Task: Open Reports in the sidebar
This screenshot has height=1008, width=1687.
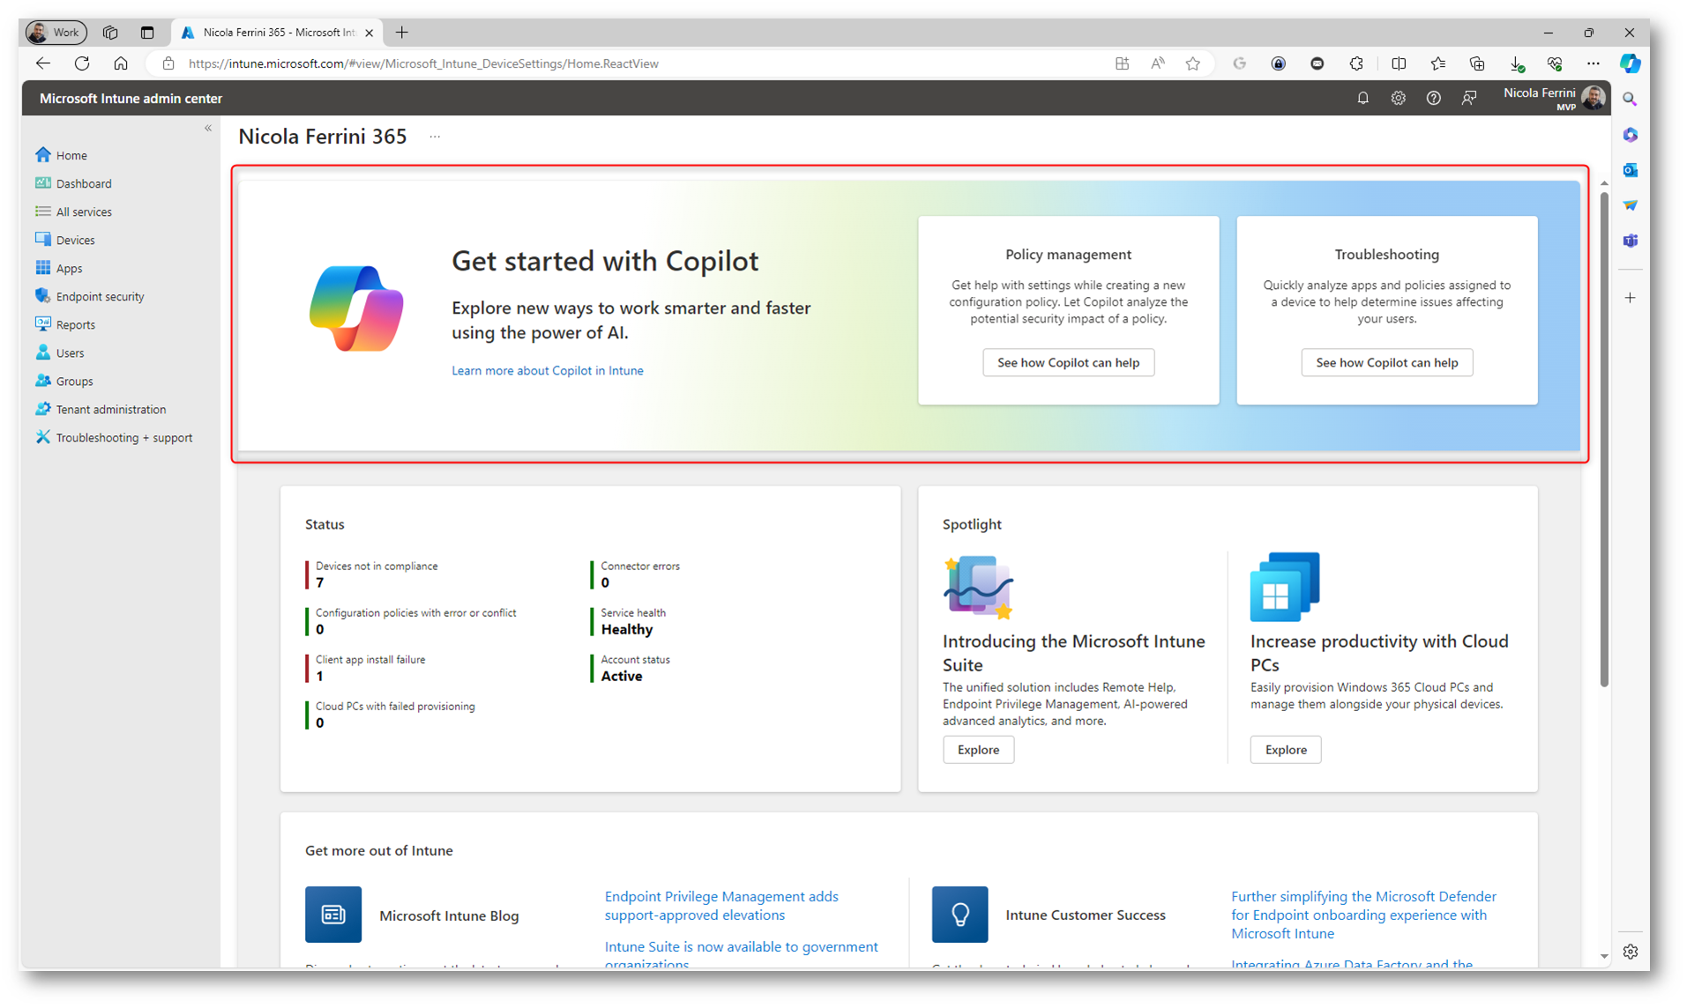Action: (x=64, y=324)
